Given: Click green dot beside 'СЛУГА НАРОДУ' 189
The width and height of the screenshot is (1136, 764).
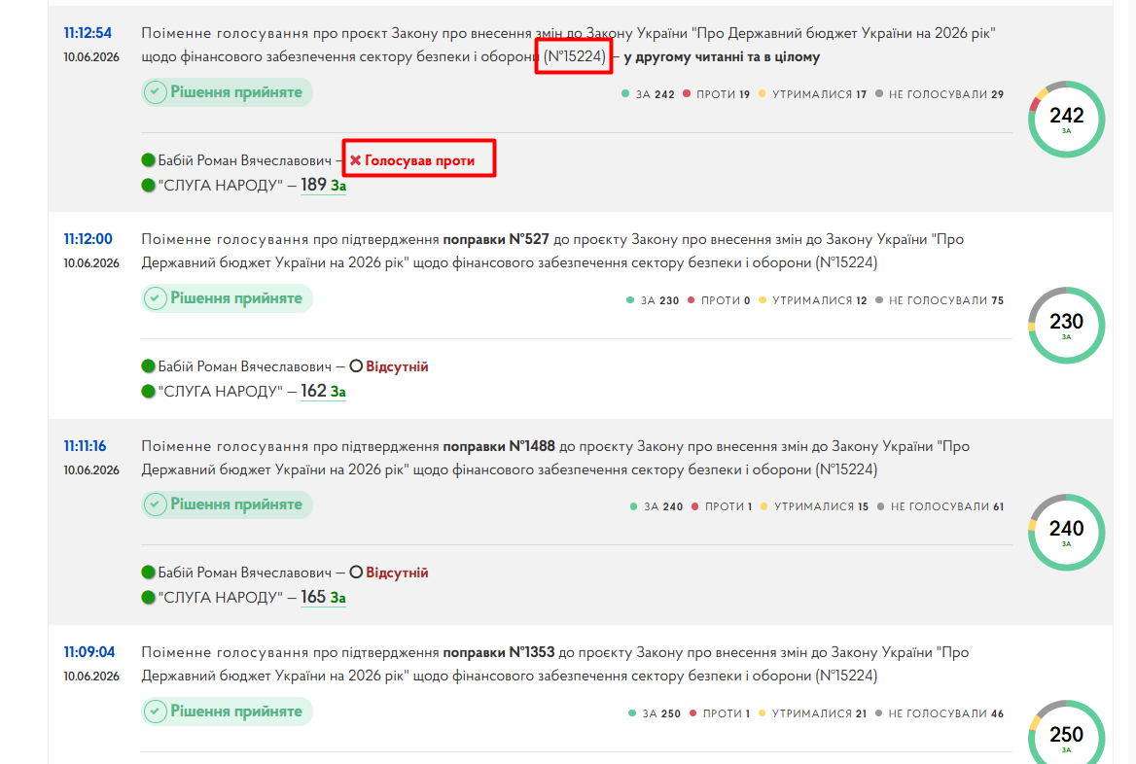Looking at the screenshot, I should pos(149,186).
